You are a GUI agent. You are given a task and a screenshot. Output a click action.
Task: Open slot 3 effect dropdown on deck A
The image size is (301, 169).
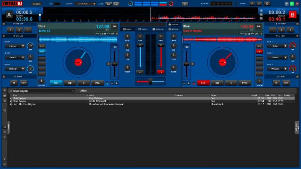click(15, 69)
